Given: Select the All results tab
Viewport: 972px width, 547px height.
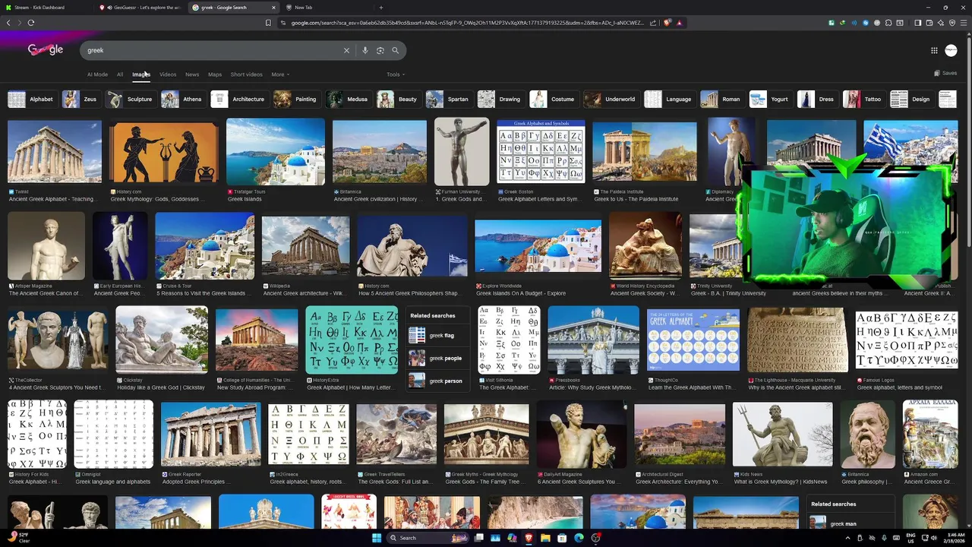Looking at the screenshot, I should [x=120, y=74].
